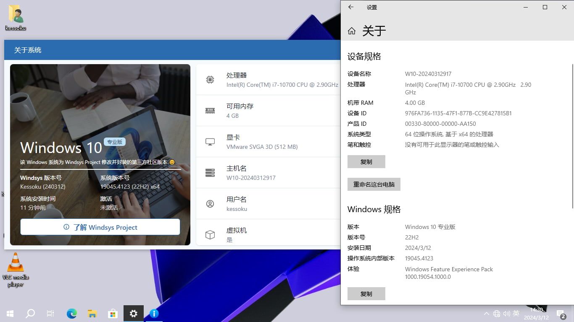Click the 复制 button under Windows specs
The height and width of the screenshot is (322, 574).
pos(366,293)
